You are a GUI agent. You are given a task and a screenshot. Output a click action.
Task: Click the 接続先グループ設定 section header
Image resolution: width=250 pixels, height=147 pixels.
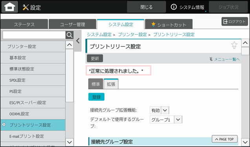tap(163, 141)
